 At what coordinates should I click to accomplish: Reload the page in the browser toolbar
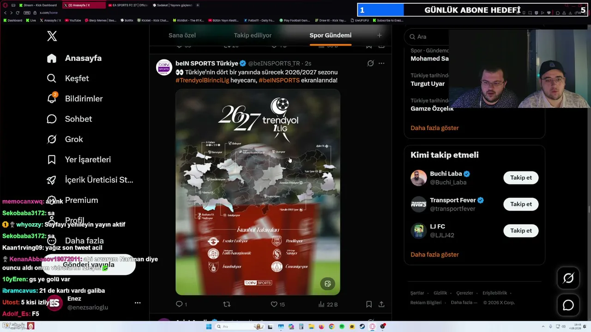18,12
